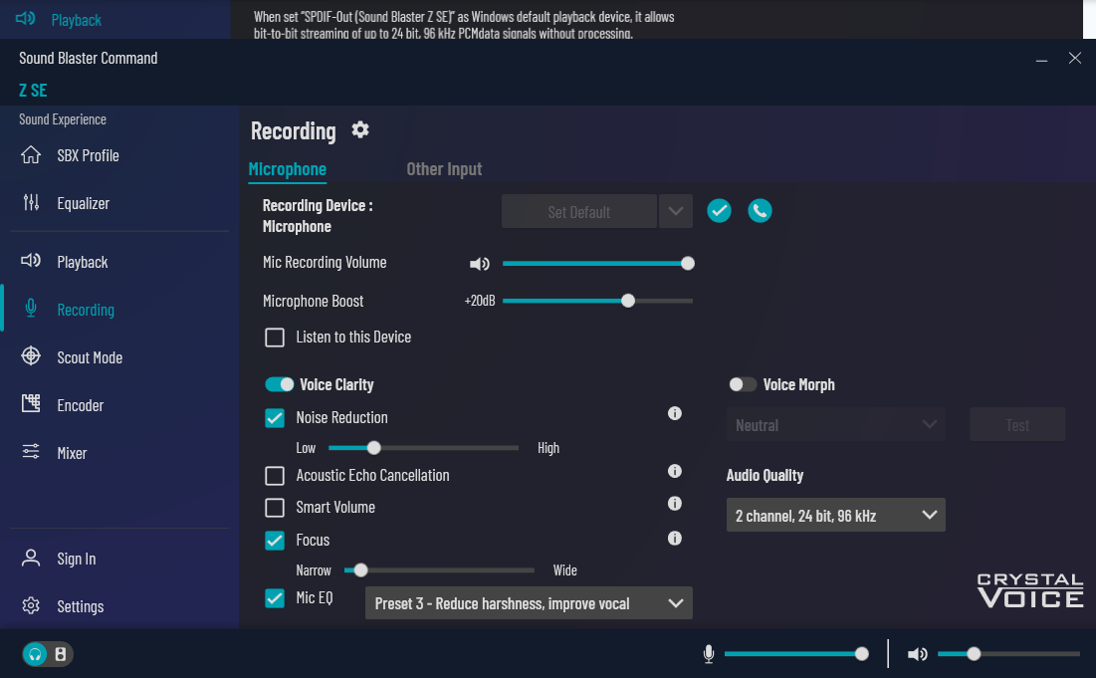
Task: Click the Playback icon in background window
Action: [x=25, y=18]
